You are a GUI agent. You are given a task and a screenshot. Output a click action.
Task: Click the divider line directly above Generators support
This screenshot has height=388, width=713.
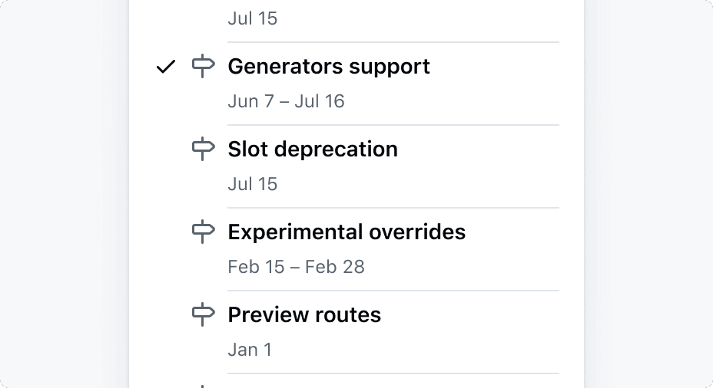(x=393, y=42)
